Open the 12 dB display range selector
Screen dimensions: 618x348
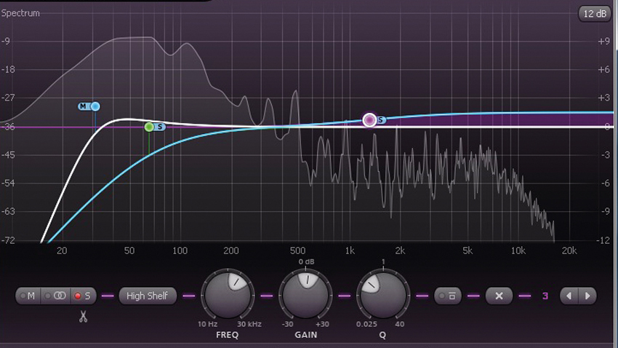click(x=594, y=14)
